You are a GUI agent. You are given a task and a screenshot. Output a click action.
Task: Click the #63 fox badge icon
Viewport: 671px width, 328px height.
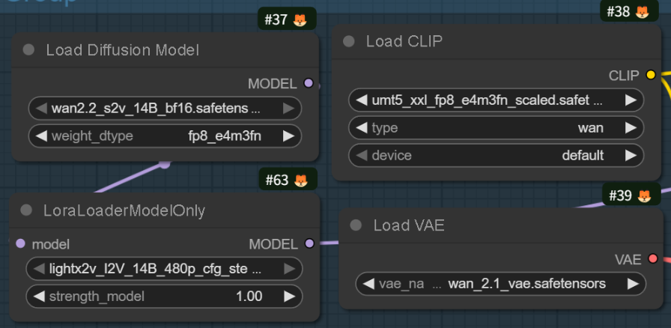pos(301,180)
